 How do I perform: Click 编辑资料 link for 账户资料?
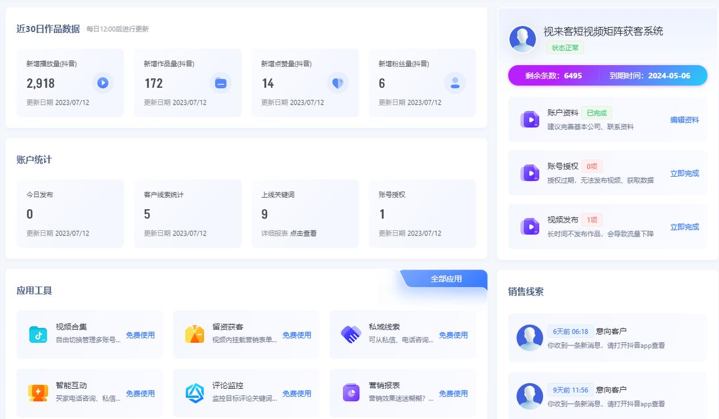click(x=685, y=120)
